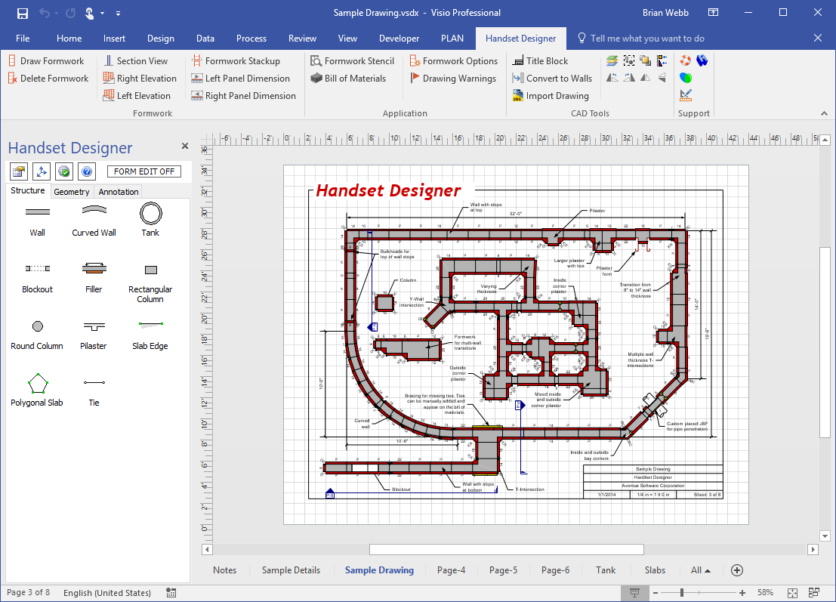Toggle the FORM EDIT OFF button
The image size is (836, 602).
click(144, 171)
